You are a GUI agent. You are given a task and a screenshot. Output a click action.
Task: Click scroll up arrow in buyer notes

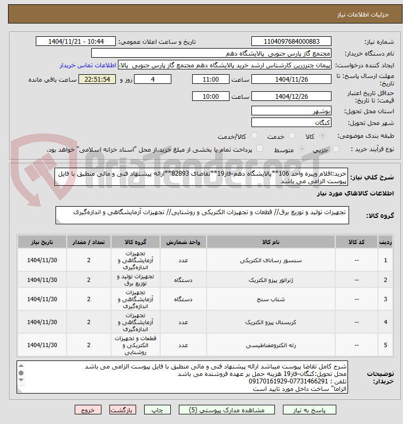21,366
